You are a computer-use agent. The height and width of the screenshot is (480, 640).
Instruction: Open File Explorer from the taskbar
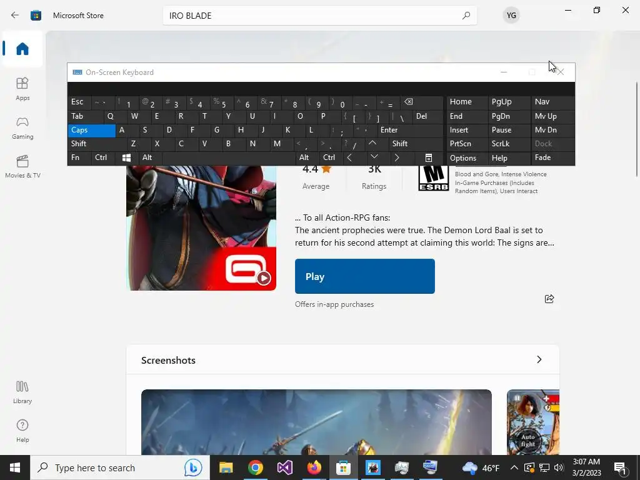[226, 467]
